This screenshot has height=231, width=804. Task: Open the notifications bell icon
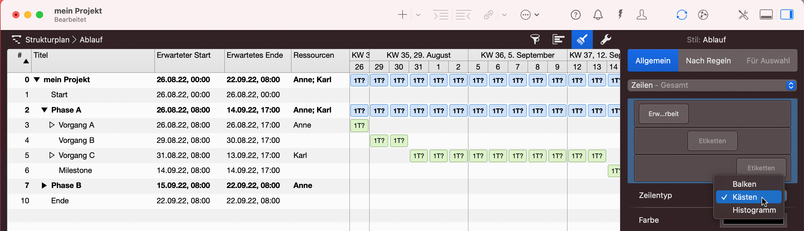(x=598, y=15)
